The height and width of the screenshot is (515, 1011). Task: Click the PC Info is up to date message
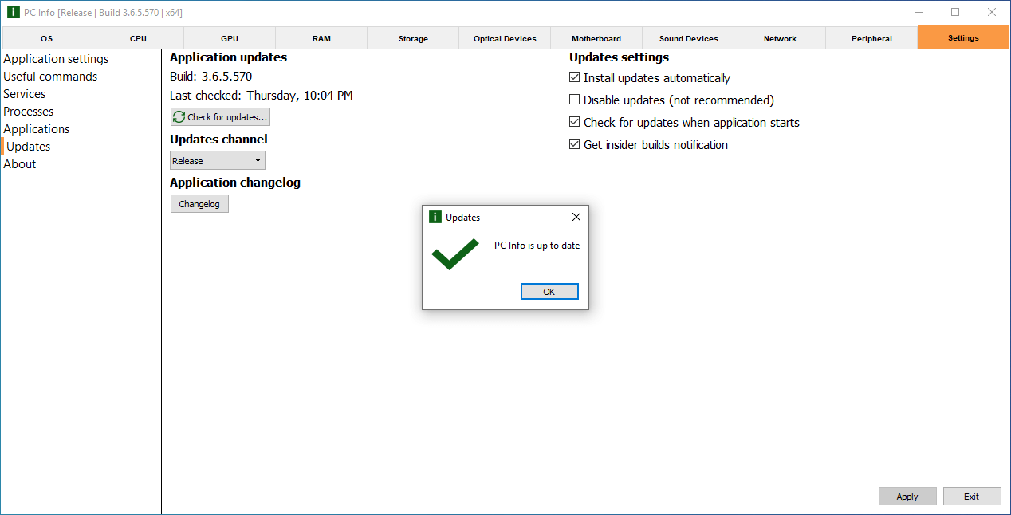pos(537,246)
